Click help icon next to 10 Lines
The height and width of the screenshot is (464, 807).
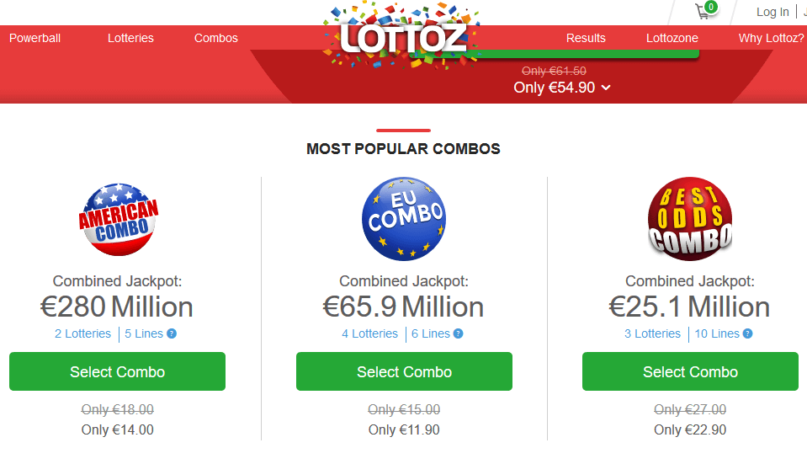(x=748, y=333)
